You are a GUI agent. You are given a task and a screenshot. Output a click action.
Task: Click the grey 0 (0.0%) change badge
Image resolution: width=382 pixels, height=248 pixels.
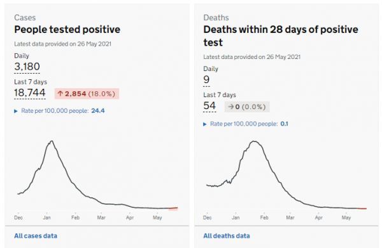pos(247,107)
